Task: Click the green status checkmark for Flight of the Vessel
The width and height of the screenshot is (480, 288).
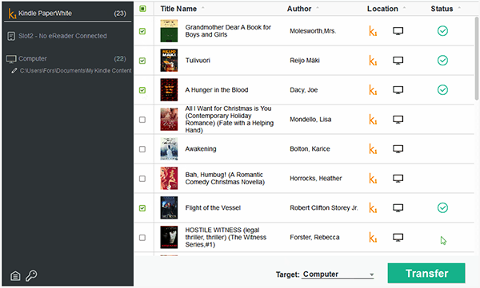Action: (442, 207)
